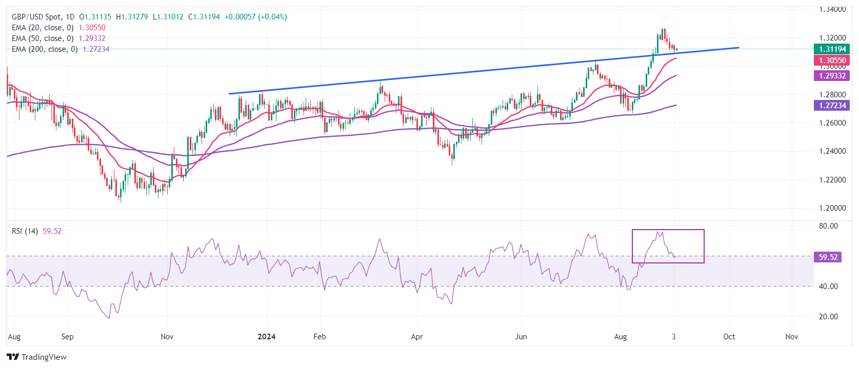Click the 1.24000 level on price axis
859x368 pixels.
832,151
